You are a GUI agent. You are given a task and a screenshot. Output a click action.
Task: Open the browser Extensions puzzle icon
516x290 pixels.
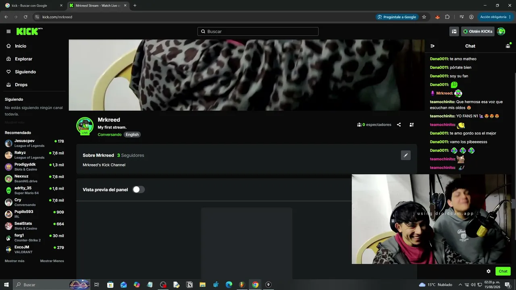(x=447, y=17)
